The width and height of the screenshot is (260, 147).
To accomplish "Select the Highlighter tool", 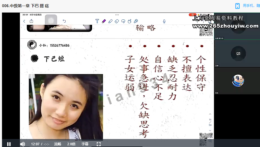I will [x=110, y=21].
